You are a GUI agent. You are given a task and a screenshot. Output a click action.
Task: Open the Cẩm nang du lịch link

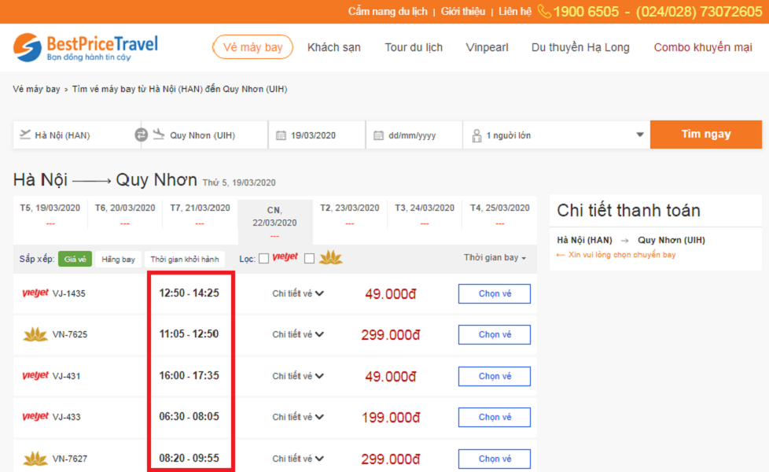(x=388, y=11)
